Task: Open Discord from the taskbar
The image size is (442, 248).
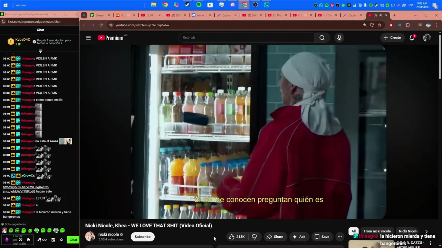Action: click(233, 5)
